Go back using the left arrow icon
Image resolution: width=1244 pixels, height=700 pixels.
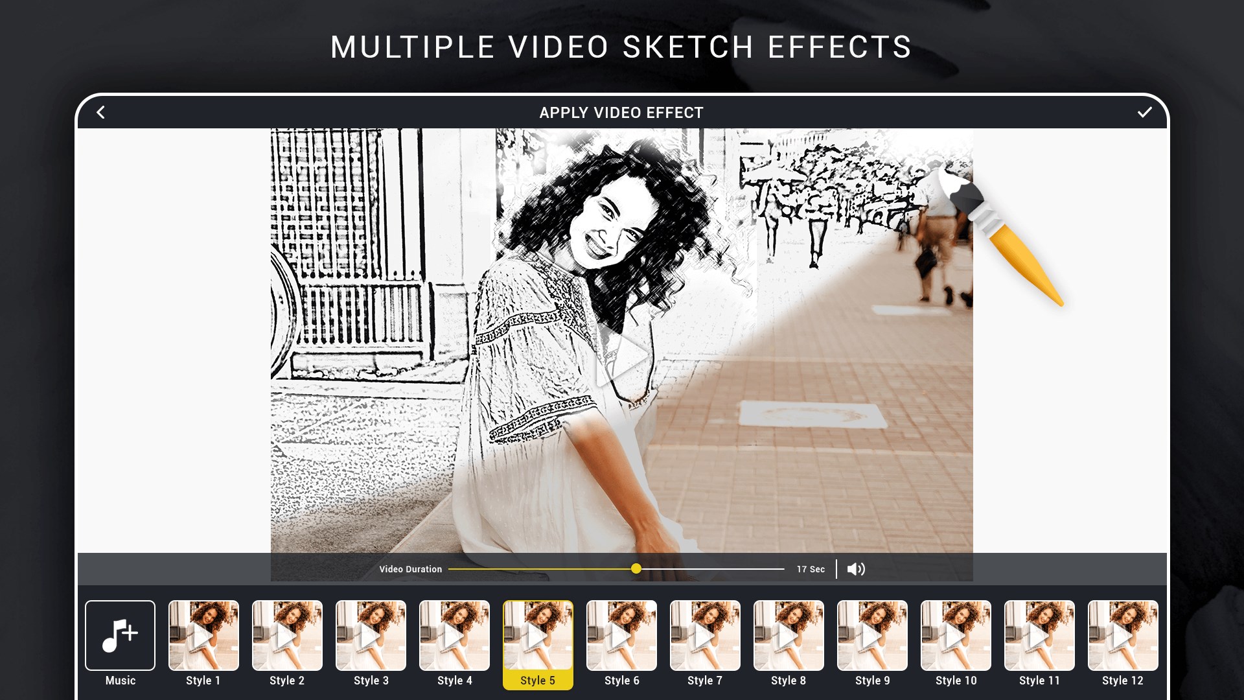point(100,113)
